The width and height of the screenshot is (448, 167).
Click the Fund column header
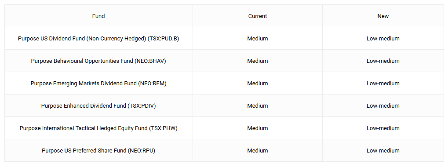point(98,16)
